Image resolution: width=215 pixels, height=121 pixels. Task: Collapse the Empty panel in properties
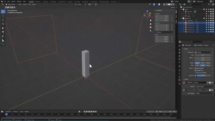183,49
